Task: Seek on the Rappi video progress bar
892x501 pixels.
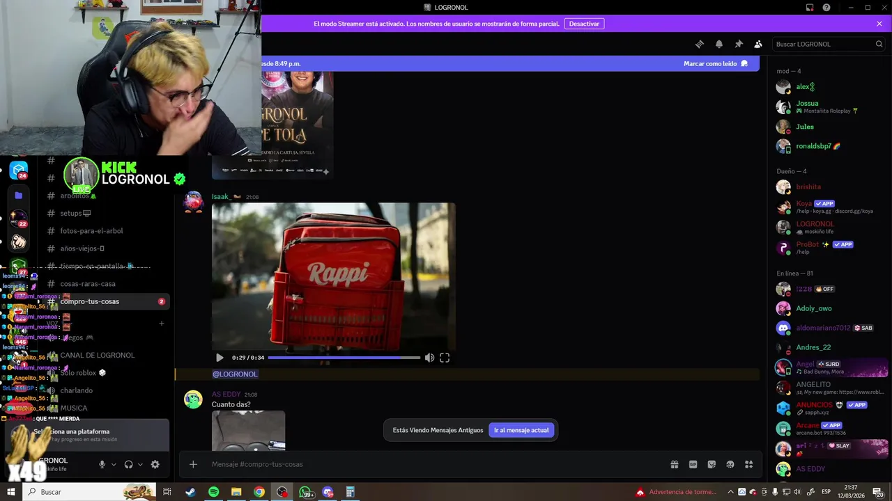Action: (x=344, y=358)
